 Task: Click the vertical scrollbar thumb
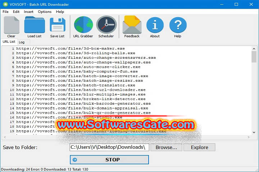[x=254, y=57]
